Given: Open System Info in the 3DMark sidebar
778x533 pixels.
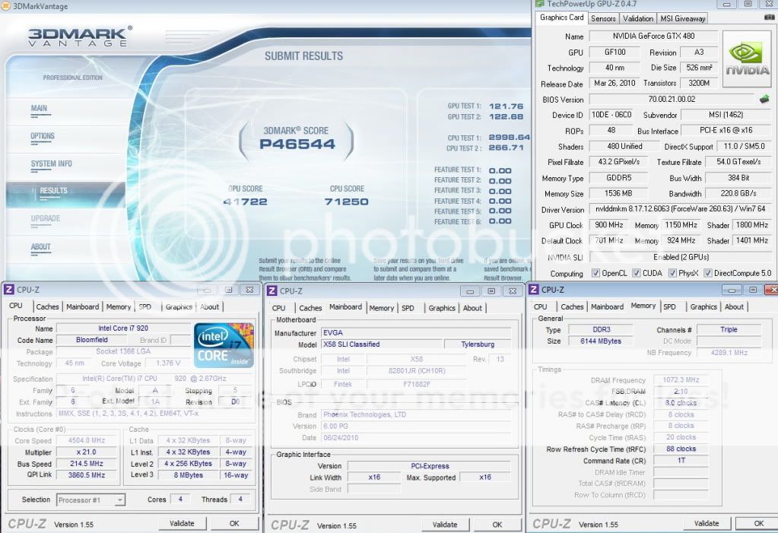Looking at the screenshot, I should (52, 164).
